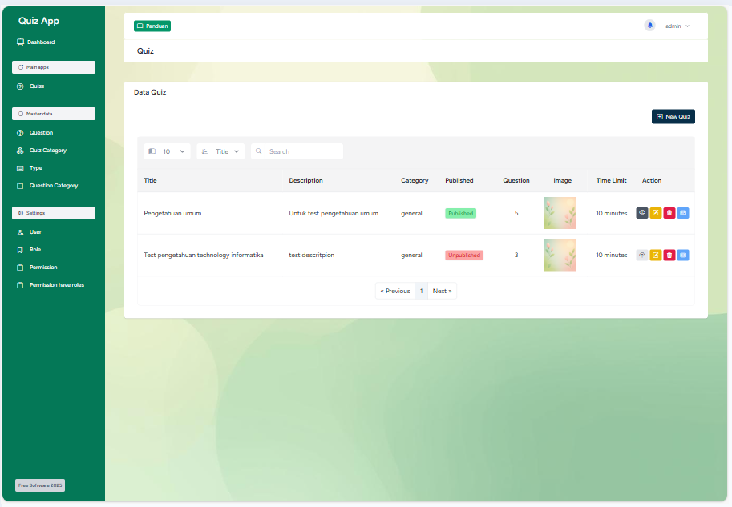This screenshot has width=732, height=507.
Task: Go to Question in Master data
Action: coord(35,132)
